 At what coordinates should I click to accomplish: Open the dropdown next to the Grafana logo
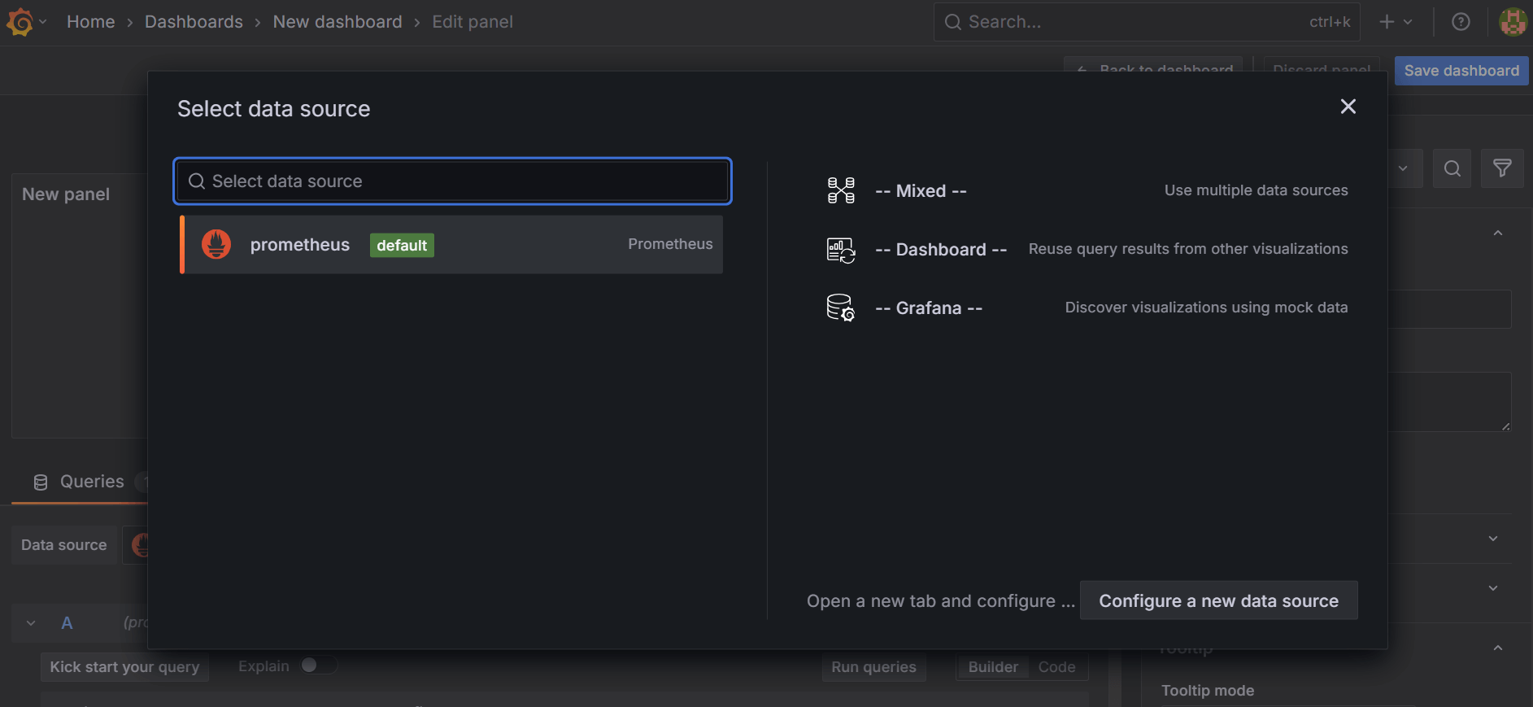(x=42, y=22)
